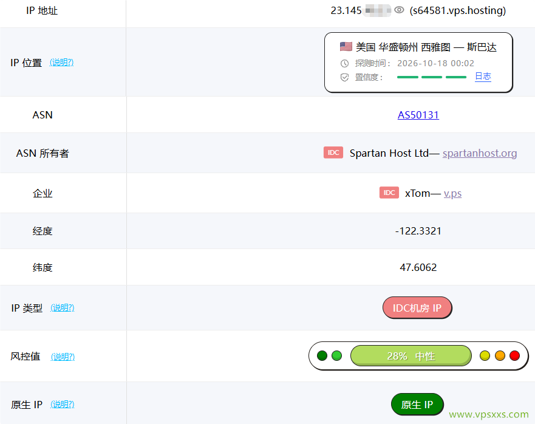Click the shield icon beside 置信度

click(344, 78)
